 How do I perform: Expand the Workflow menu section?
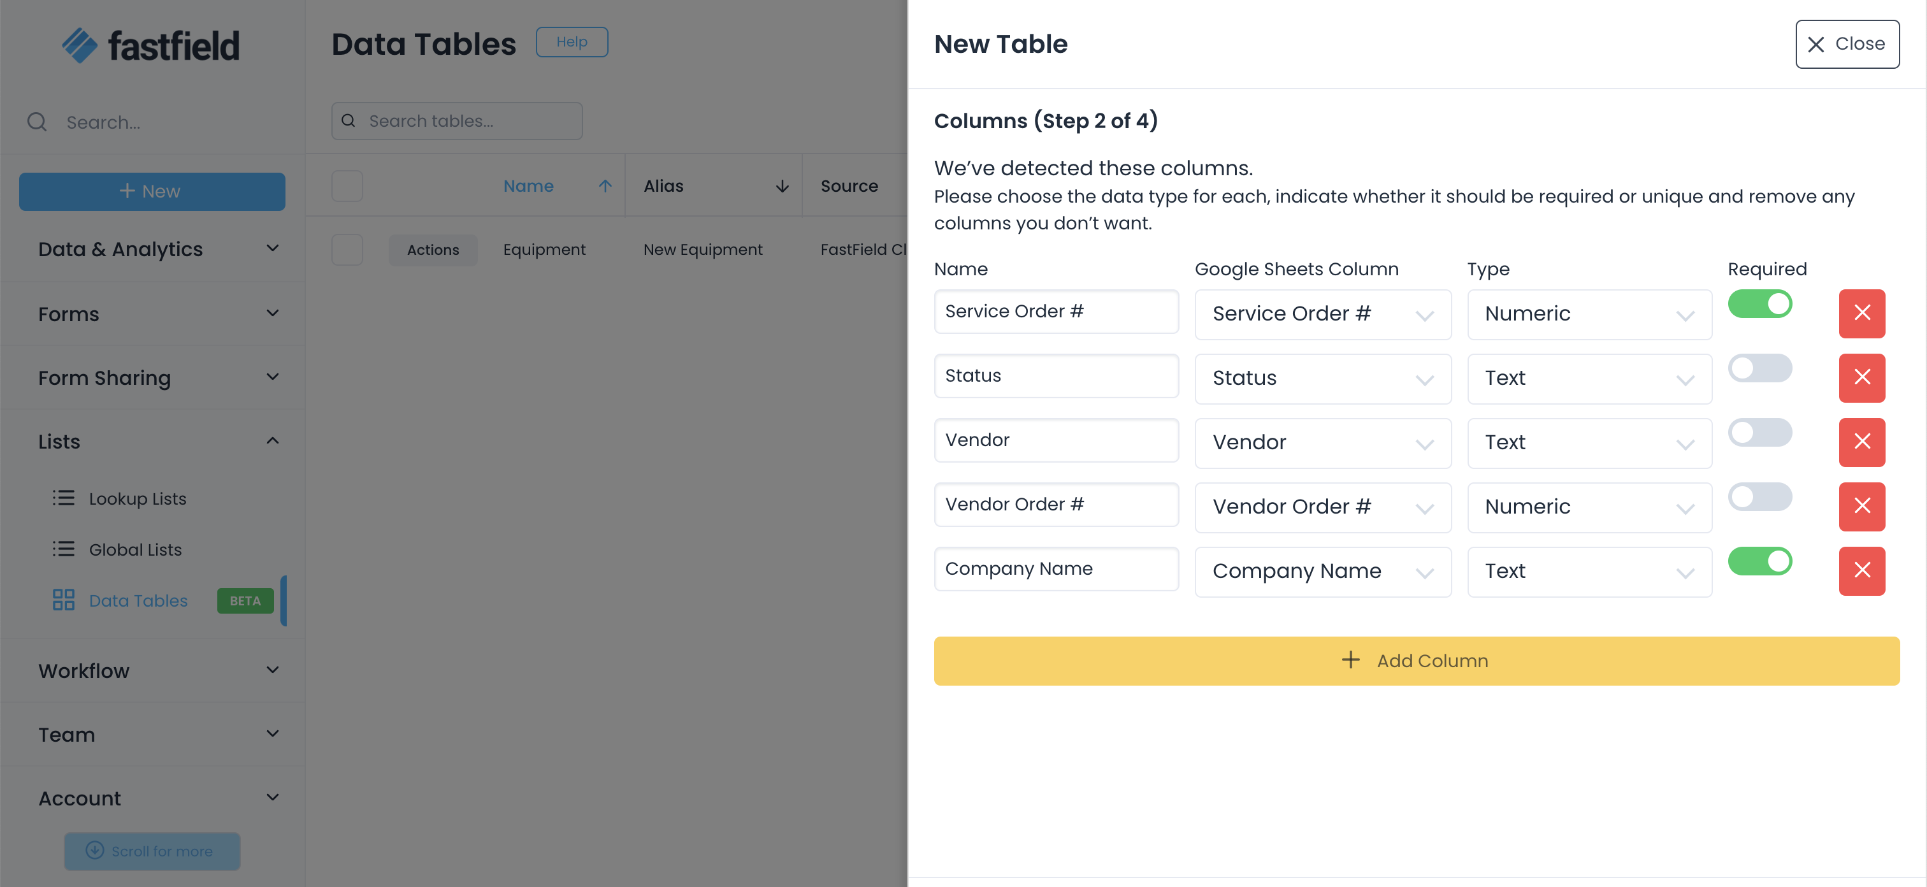(272, 670)
